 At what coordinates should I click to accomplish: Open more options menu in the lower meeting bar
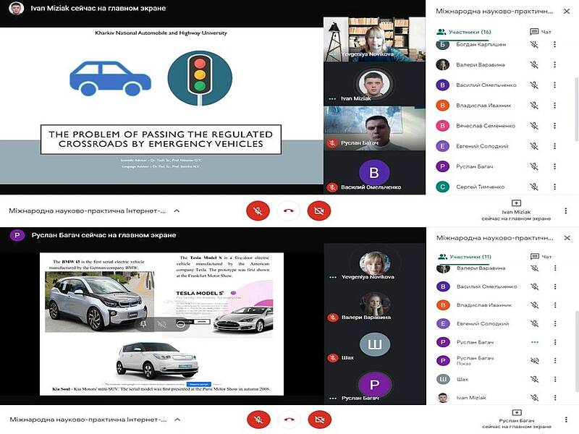click(x=566, y=420)
